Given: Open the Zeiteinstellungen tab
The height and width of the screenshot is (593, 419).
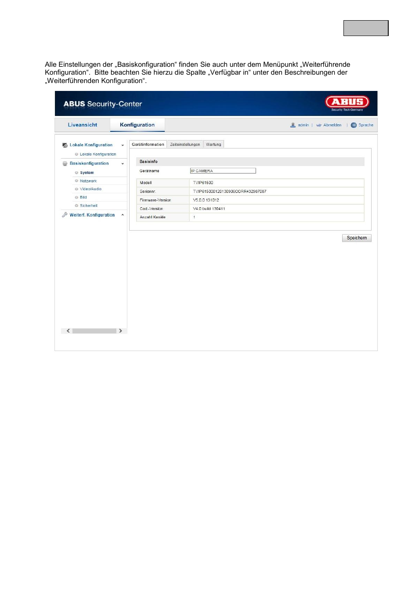Looking at the screenshot, I should click(x=185, y=144).
